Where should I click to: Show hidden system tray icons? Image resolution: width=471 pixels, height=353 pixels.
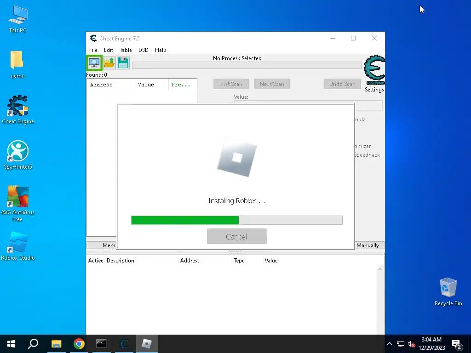point(389,344)
